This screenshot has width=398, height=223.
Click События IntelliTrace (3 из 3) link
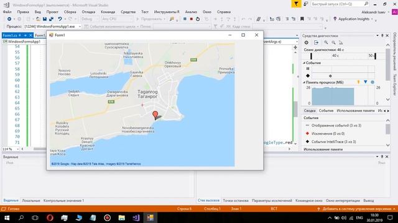click(x=333, y=142)
